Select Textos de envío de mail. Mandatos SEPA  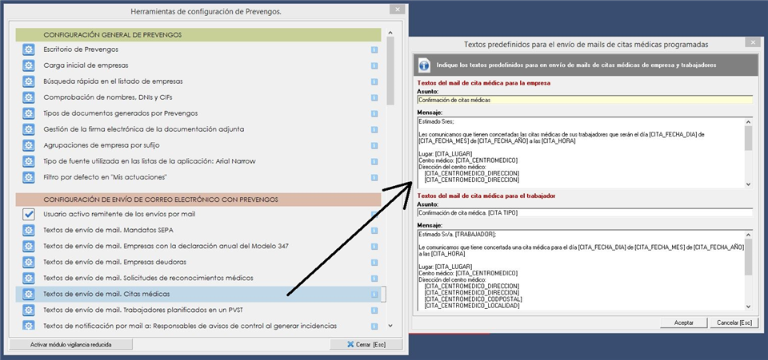click(x=108, y=230)
